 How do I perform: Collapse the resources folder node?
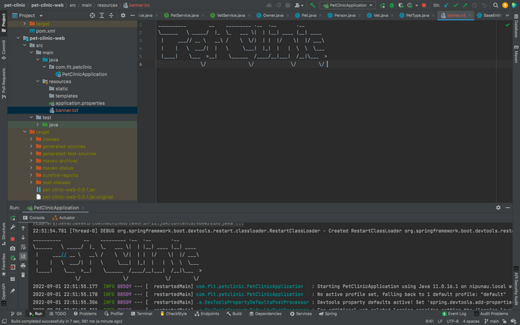(x=38, y=82)
